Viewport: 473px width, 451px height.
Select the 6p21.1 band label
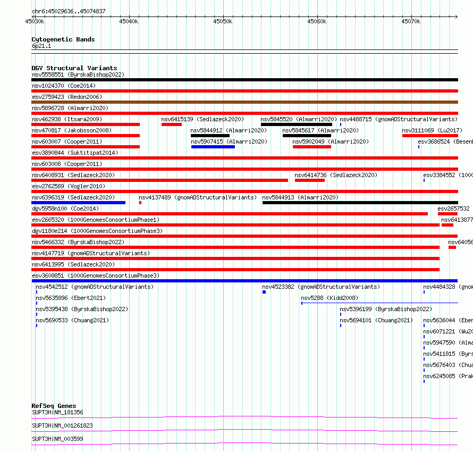point(41,46)
